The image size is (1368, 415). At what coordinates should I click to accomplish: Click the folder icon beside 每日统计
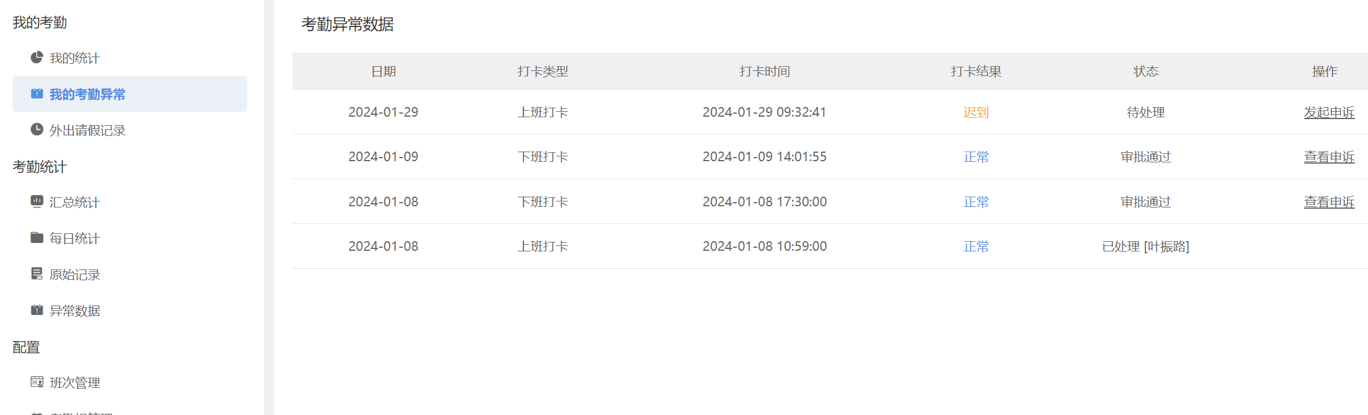coord(37,238)
